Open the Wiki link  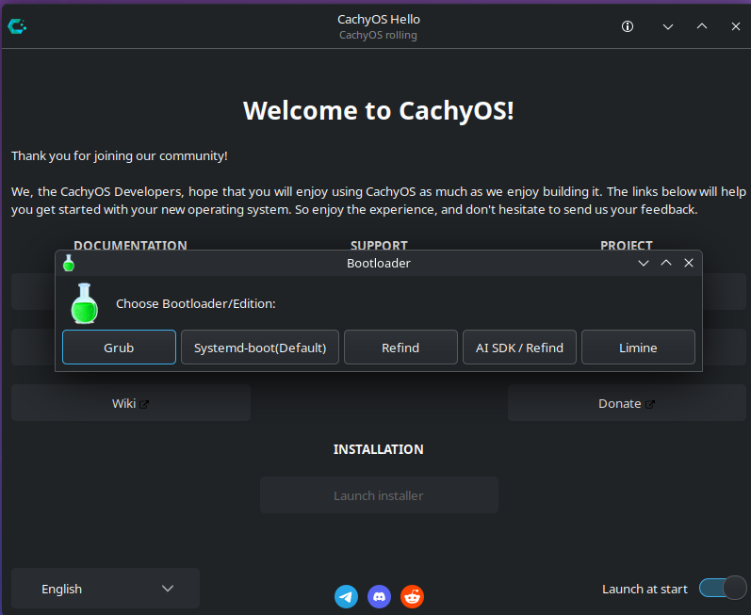131,403
